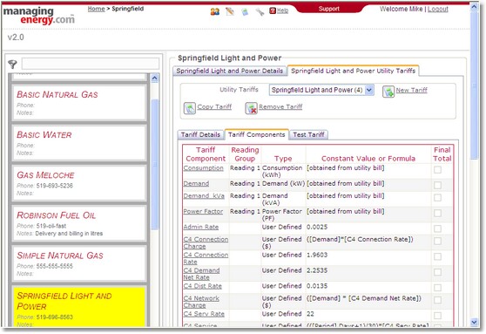Viewport: 486px width, 334px height.
Task: Select the Basic Water utility card
Action: 78,143
